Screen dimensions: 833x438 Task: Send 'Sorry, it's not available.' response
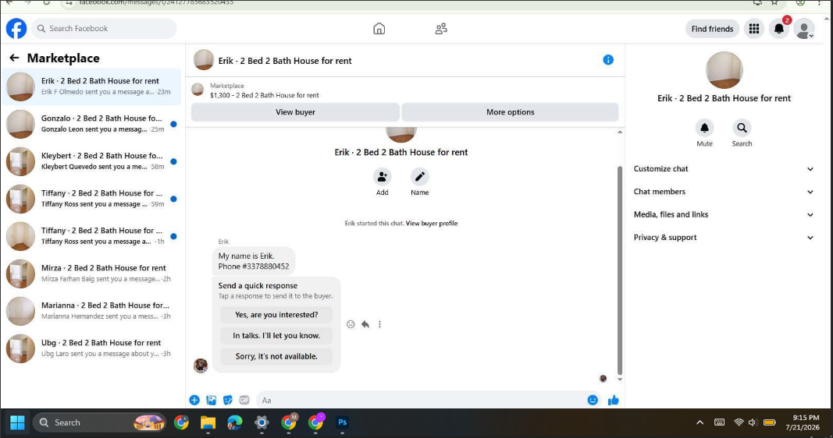[276, 356]
